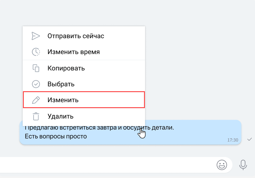The height and width of the screenshot is (178, 255).
Task: Expand the chevron next to the message
Action: point(249,139)
